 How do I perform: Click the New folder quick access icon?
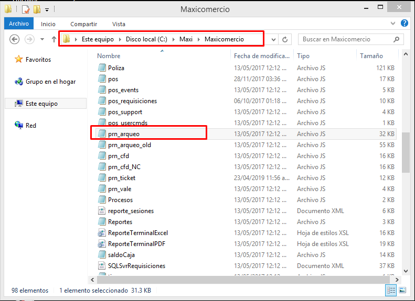coord(37,9)
